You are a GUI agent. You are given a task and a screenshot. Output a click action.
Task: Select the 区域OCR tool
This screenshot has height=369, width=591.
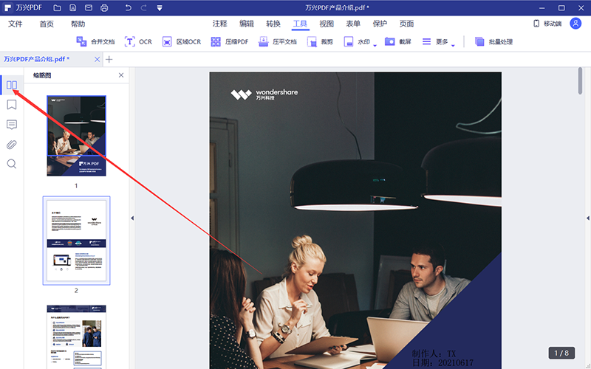181,41
